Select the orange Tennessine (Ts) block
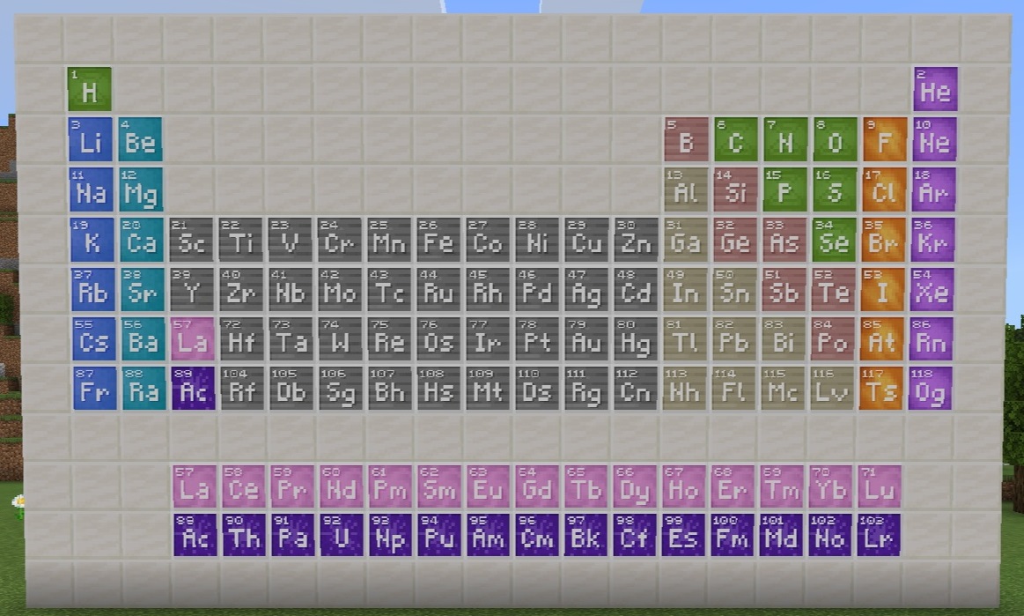Viewport: 1024px width, 616px height. pos(881,389)
